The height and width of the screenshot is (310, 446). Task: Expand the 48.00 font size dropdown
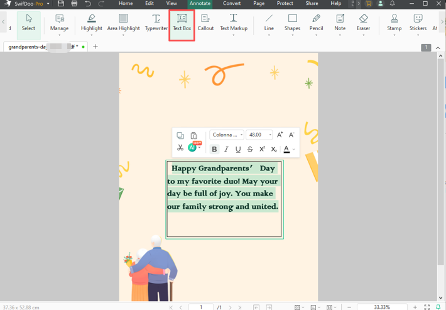click(271, 135)
